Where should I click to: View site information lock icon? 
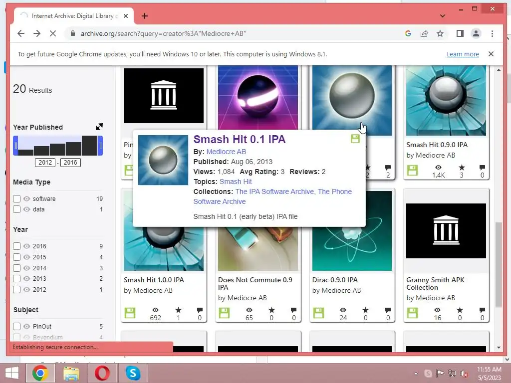click(x=73, y=33)
